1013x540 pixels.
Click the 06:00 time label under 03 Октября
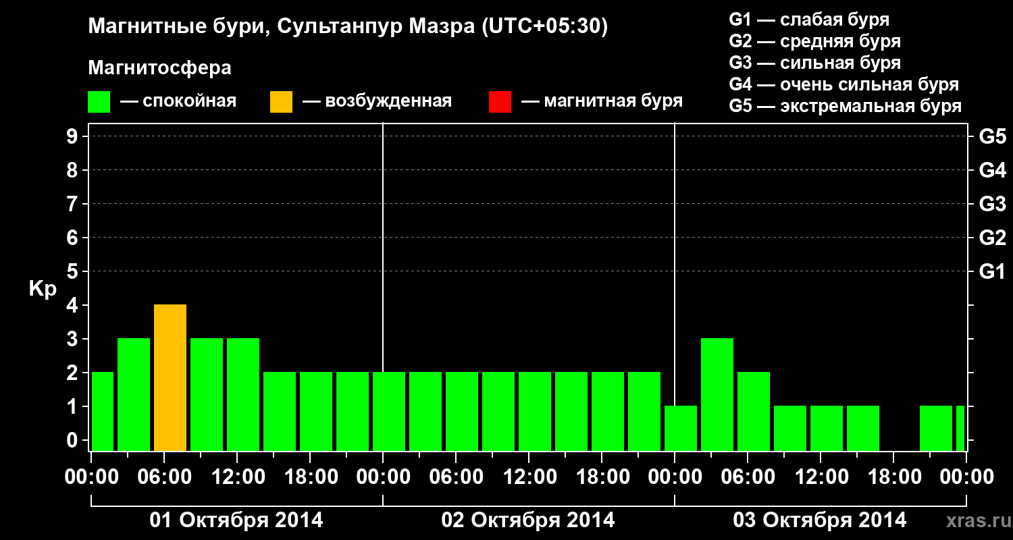coord(748,477)
